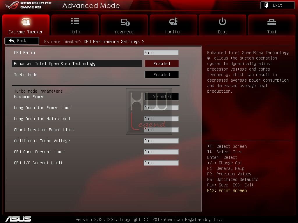
Task: Select the Turbo Mode label
Action: click(26, 75)
